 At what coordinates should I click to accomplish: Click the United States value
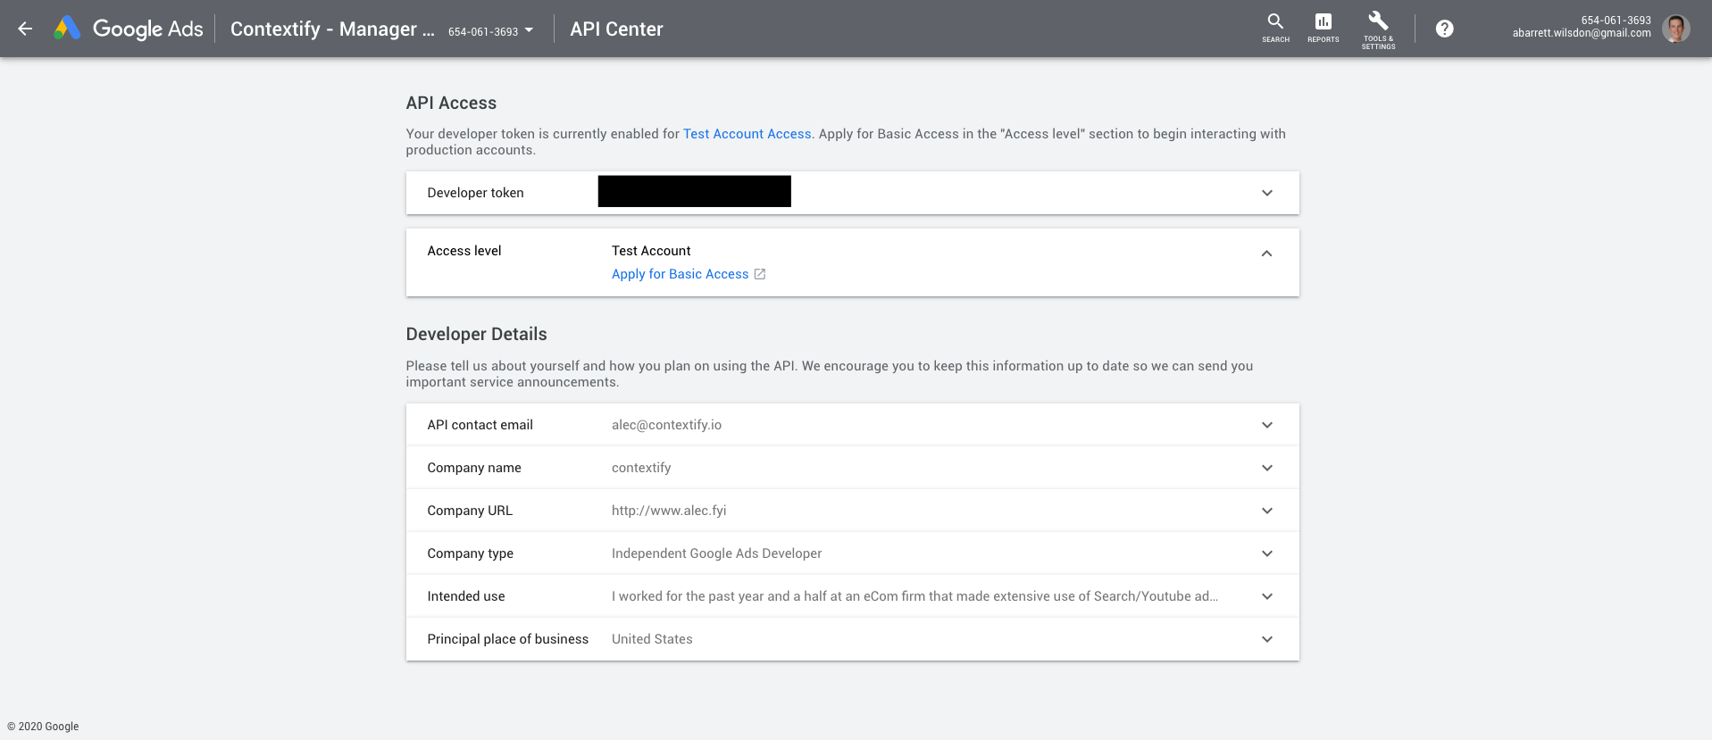pos(652,639)
